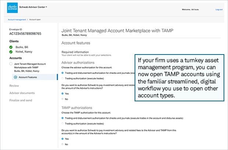Click the 'Bucks, Bill, Nickel, Nancy' subtitle under title
Image resolution: width=228 pixels, height=150 pixels.
tap(74, 35)
